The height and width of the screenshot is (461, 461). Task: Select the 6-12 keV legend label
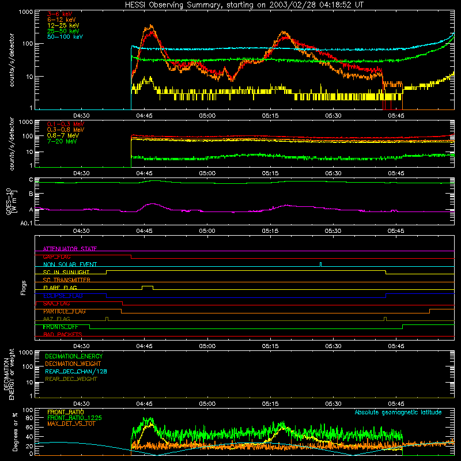tap(62, 20)
